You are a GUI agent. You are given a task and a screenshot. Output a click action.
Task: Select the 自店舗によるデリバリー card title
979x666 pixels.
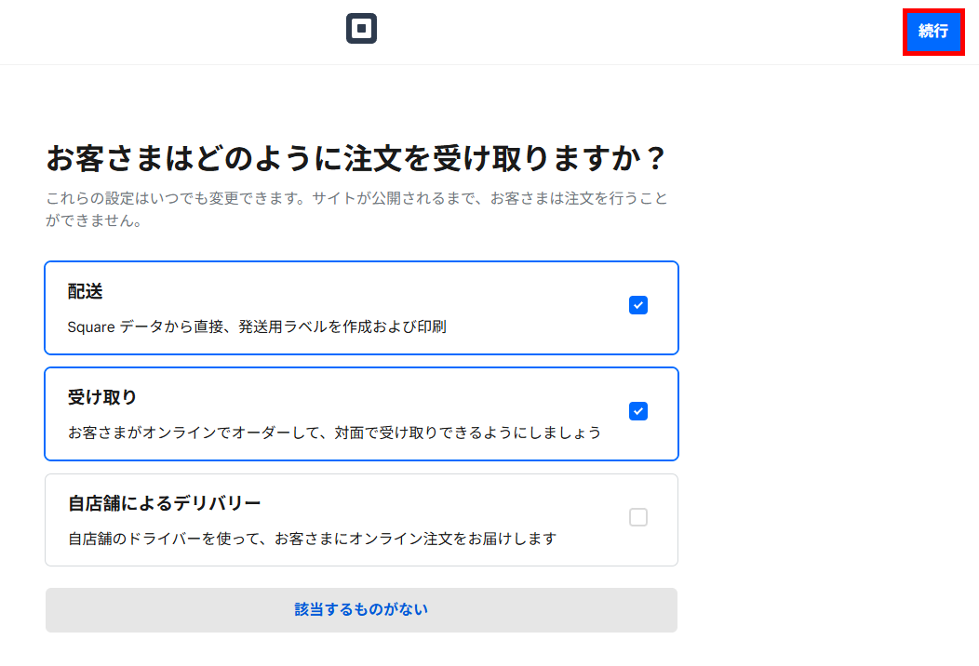click(x=165, y=503)
